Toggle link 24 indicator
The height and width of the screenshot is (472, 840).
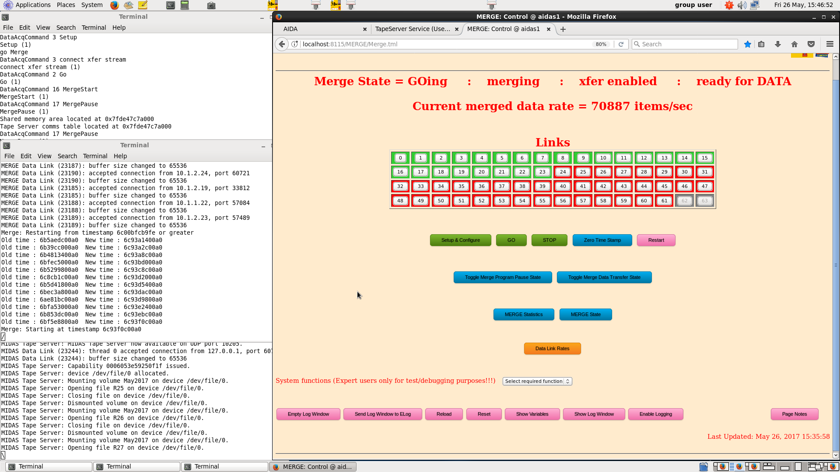click(x=563, y=172)
